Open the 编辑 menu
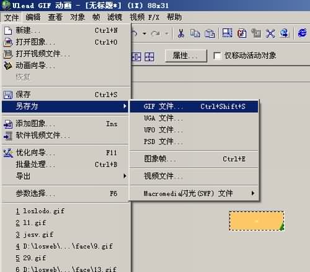The image size is (310, 272). click(33, 17)
